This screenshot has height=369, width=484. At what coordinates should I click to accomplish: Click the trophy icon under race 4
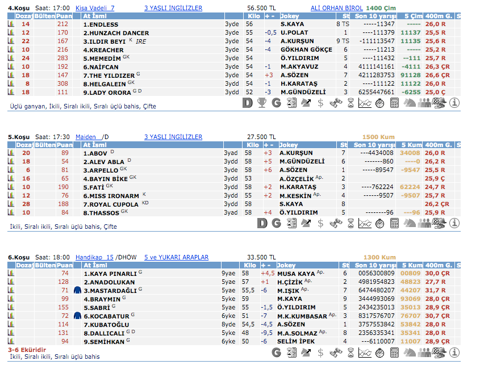click(x=262, y=103)
